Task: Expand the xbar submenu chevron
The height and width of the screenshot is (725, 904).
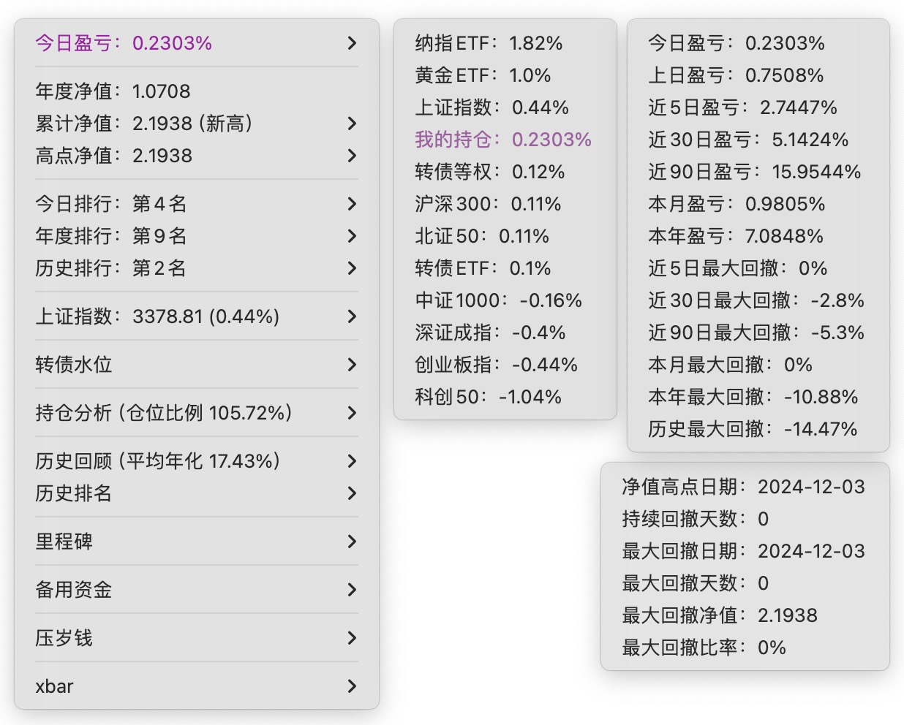Action: pyautogui.click(x=352, y=686)
